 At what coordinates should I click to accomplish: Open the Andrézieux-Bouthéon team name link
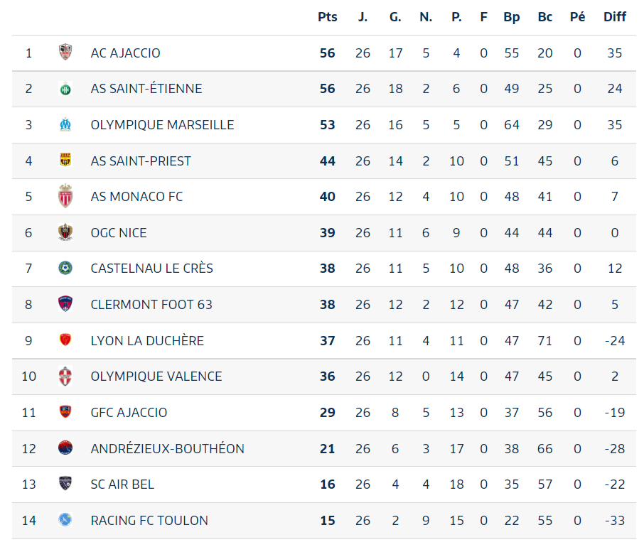tap(167, 448)
